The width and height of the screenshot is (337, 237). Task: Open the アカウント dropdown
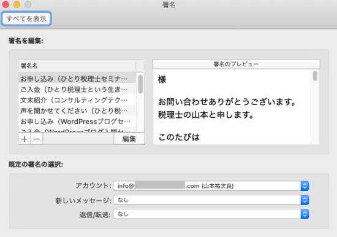(211, 186)
